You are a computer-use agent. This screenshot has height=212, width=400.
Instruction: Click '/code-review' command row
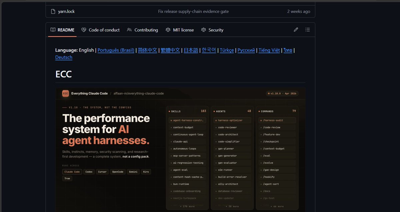tap(277, 127)
